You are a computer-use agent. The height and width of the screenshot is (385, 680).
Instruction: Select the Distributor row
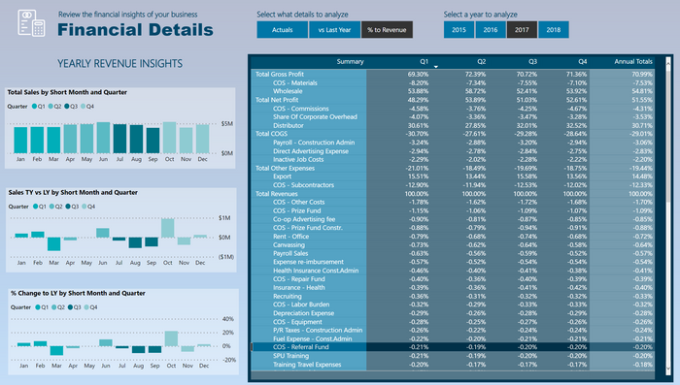(453, 125)
